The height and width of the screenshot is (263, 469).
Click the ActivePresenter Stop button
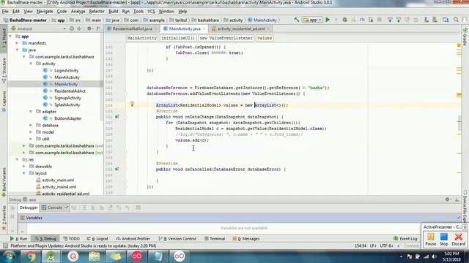tap(444, 239)
